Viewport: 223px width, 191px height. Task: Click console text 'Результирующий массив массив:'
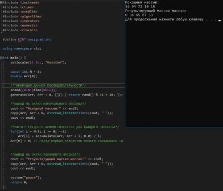(156, 11)
